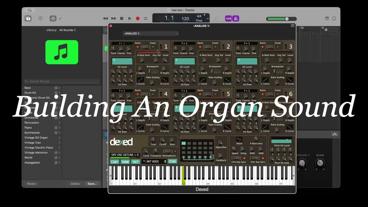Expand the World category chevron
The image size is (368, 207).
click(x=60, y=158)
